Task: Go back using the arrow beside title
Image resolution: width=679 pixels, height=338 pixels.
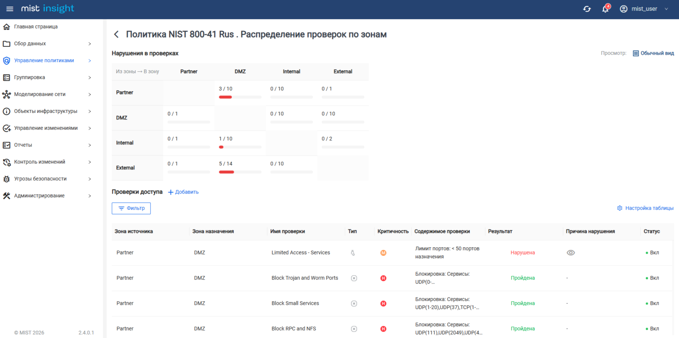Action: [x=116, y=34]
